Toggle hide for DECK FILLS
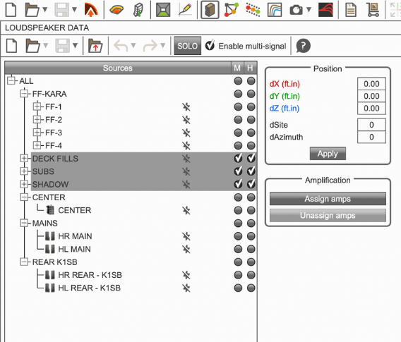The width and height of the screenshot is (401, 342). 251,158
